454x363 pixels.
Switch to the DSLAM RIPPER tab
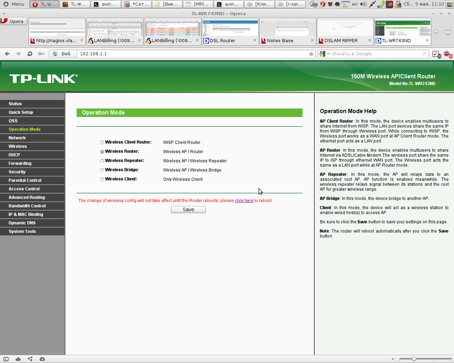345,32
